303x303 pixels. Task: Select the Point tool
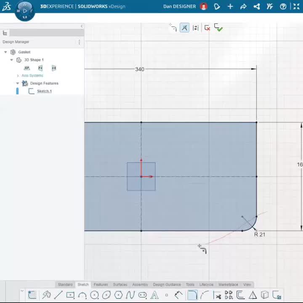pos(167,295)
